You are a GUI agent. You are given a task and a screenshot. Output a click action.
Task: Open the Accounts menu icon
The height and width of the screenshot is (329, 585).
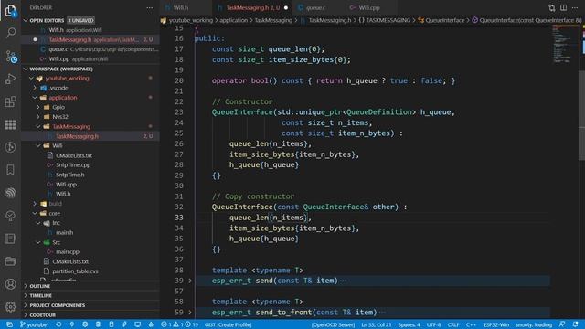coord(10,284)
